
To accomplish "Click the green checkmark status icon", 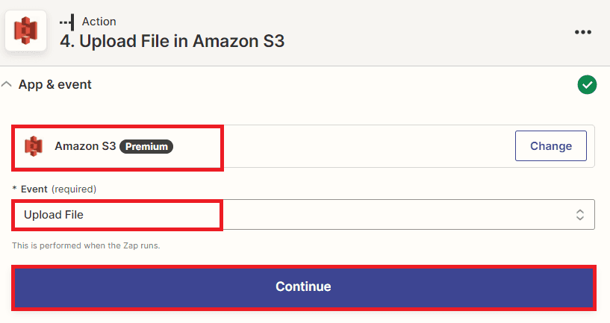I will point(587,85).
